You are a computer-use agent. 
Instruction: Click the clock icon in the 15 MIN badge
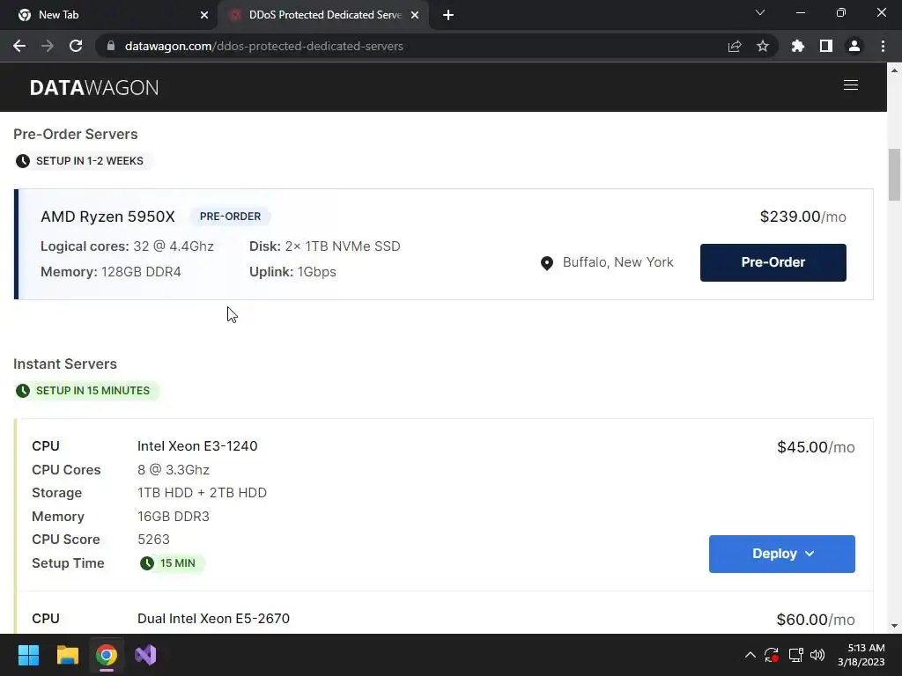point(147,563)
